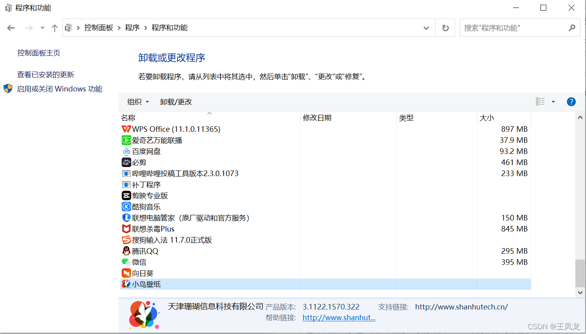Select the 搜狗输入法 11.7.0正式版 row
586x334 pixels.
[x=325, y=240]
